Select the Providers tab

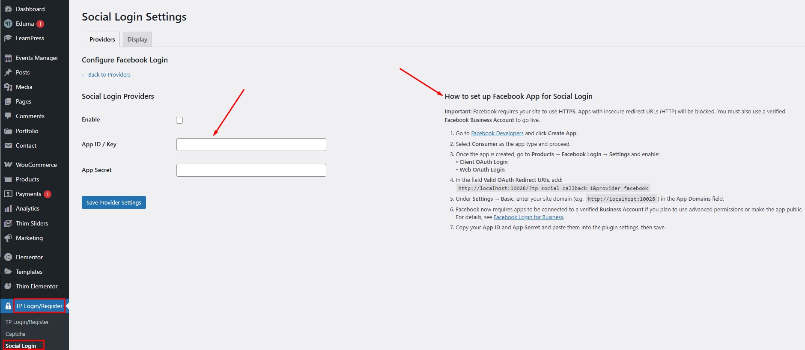pos(102,39)
